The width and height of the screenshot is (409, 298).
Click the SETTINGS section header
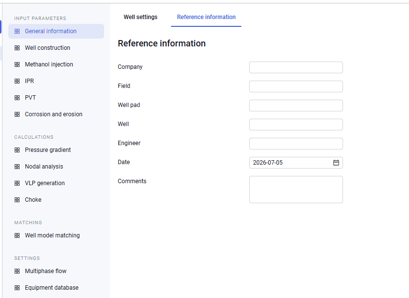coord(27,258)
